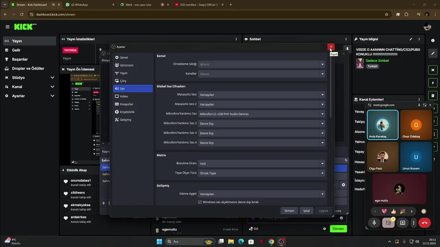This screenshot has width=440, height=247.
Task: Open Yayın bilgisi panel options menu
Action: pyautogui.click(x=419, y=39)
